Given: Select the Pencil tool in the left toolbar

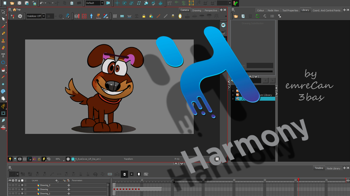Looking at the screenshot, I should [x=3, y=33].
